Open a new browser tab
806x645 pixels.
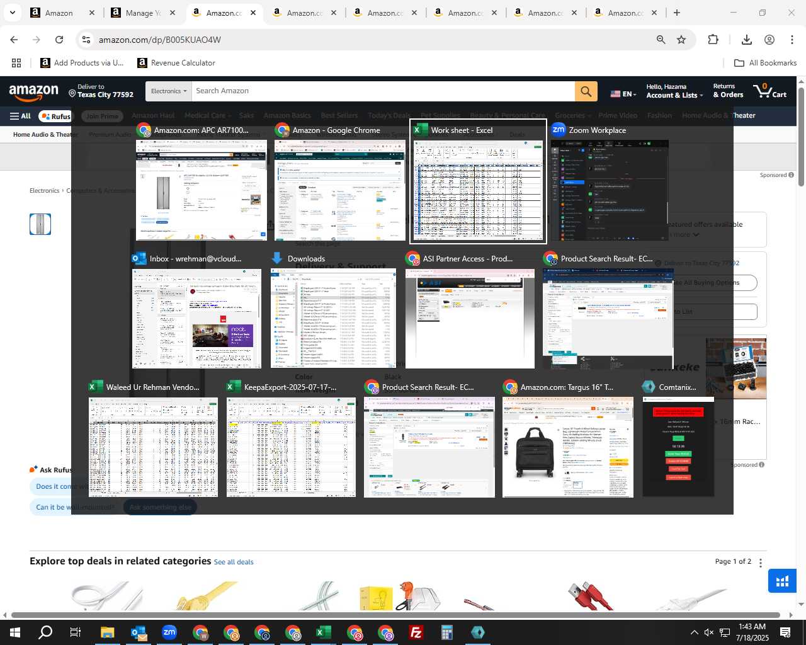677,13
